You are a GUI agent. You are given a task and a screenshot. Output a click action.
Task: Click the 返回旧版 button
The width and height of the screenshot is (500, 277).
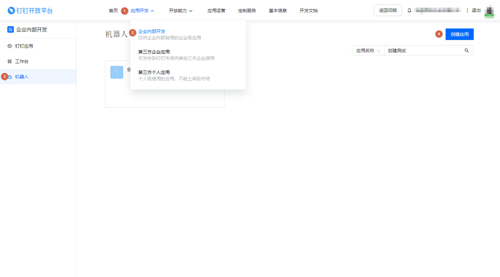pyautogui.click(x=388, y=10)
